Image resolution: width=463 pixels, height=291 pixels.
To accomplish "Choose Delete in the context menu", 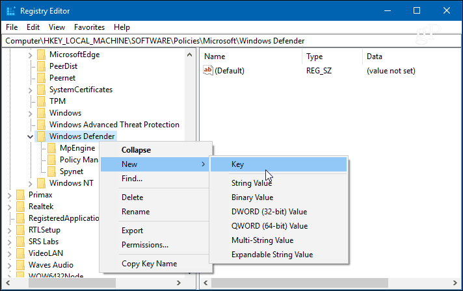I will click(x=155, y=197).
